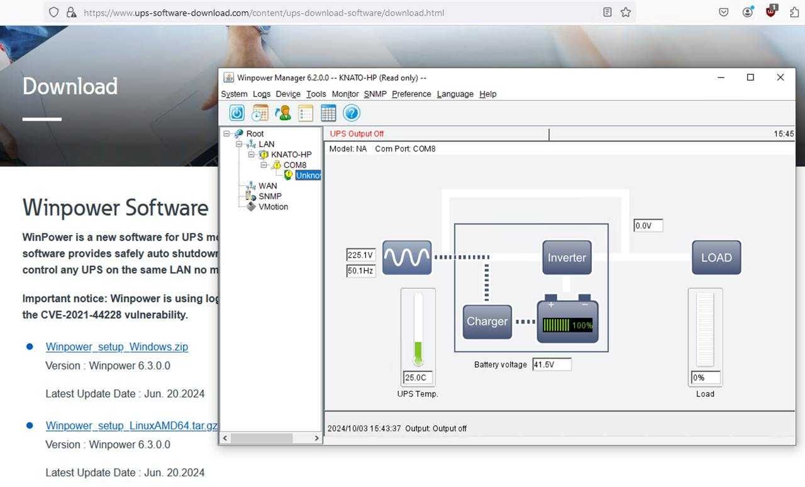The height and width of the screenshot is (487, 805).
Task: Select the Unknown UPS tree item
Action: pos(308,175)
